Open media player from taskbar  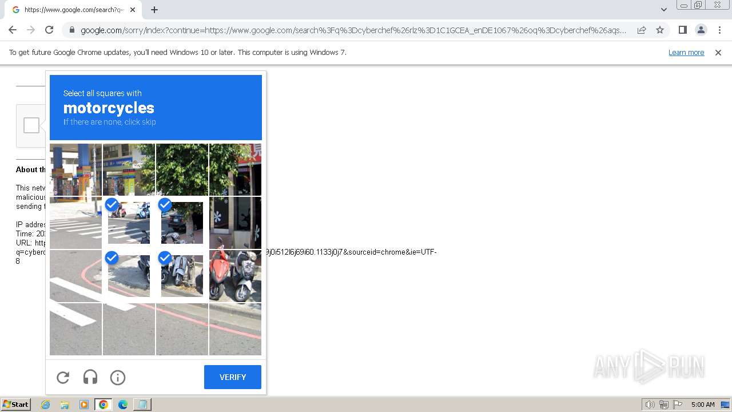point(84,405)
